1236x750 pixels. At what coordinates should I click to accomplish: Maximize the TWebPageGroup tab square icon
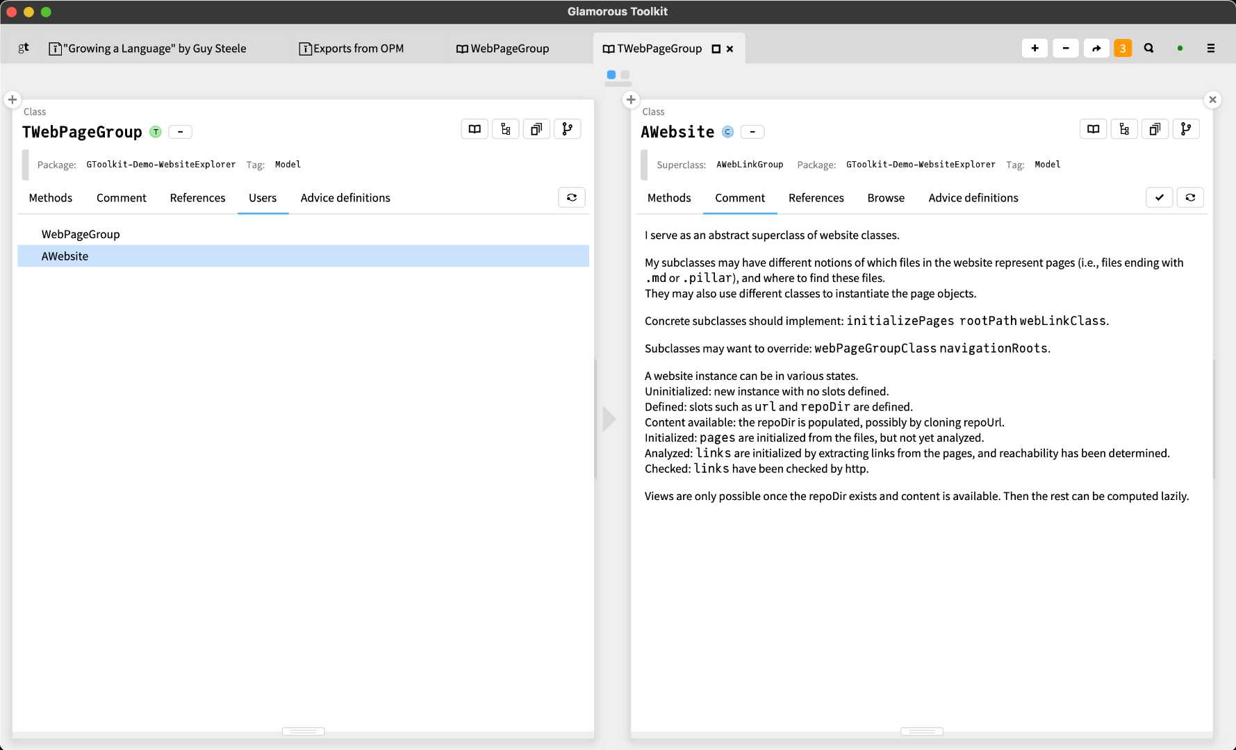point(716,49)
